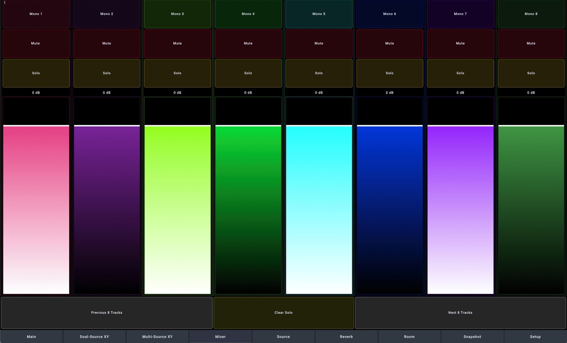Select the Mono 7 track label
Screen dimensions: 567x343
click(x=460, y=14)
